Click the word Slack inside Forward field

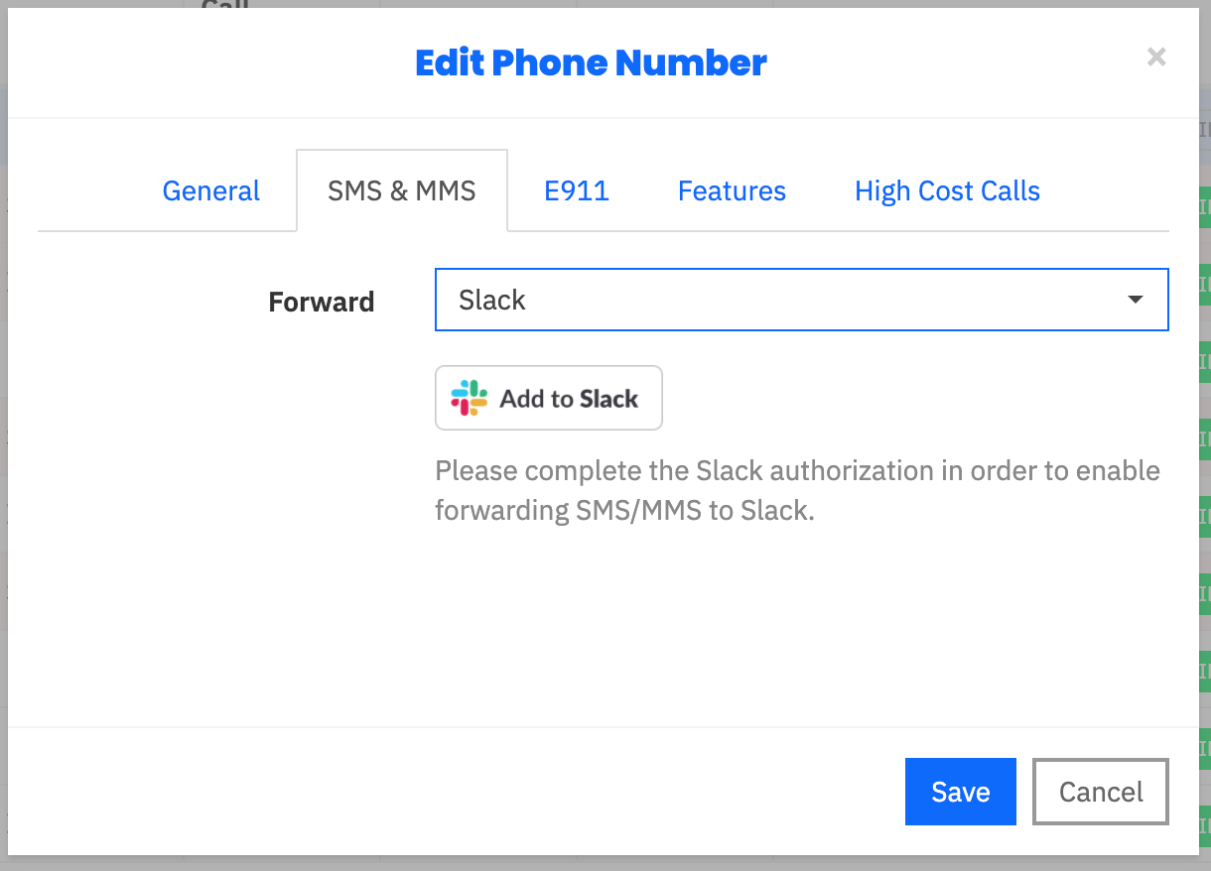(x=492, y=300)
